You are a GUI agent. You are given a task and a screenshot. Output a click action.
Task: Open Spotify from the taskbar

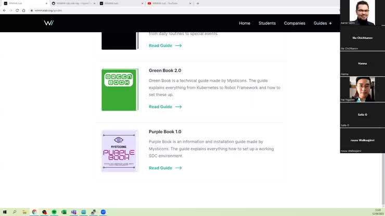click(54, 212)
